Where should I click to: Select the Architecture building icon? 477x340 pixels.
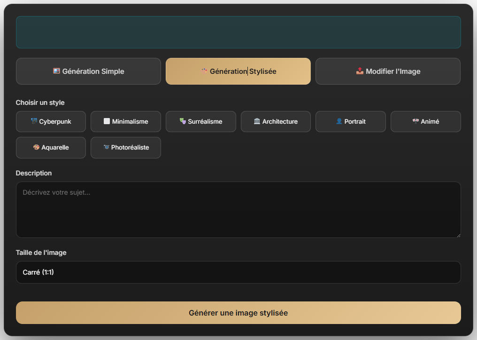(x=257, y=121)
